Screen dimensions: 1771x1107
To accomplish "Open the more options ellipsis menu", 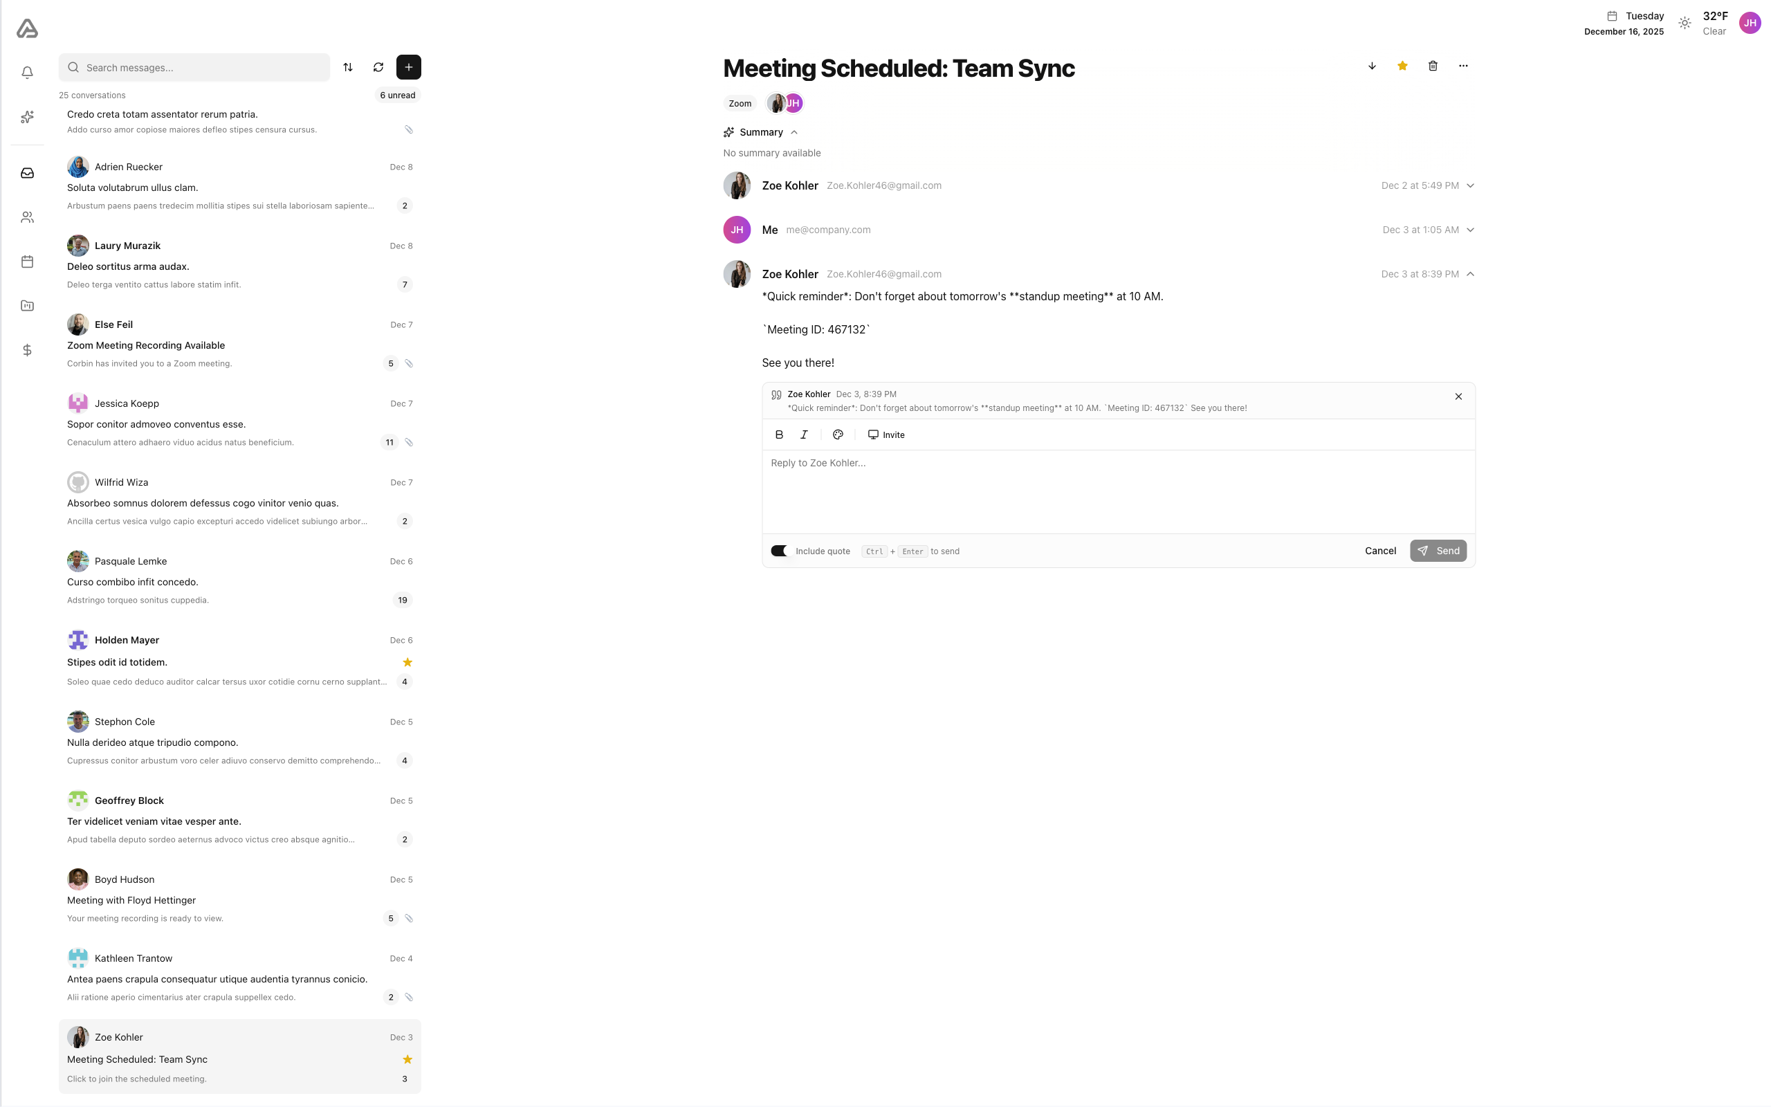I will click(x=1463, y=66).
